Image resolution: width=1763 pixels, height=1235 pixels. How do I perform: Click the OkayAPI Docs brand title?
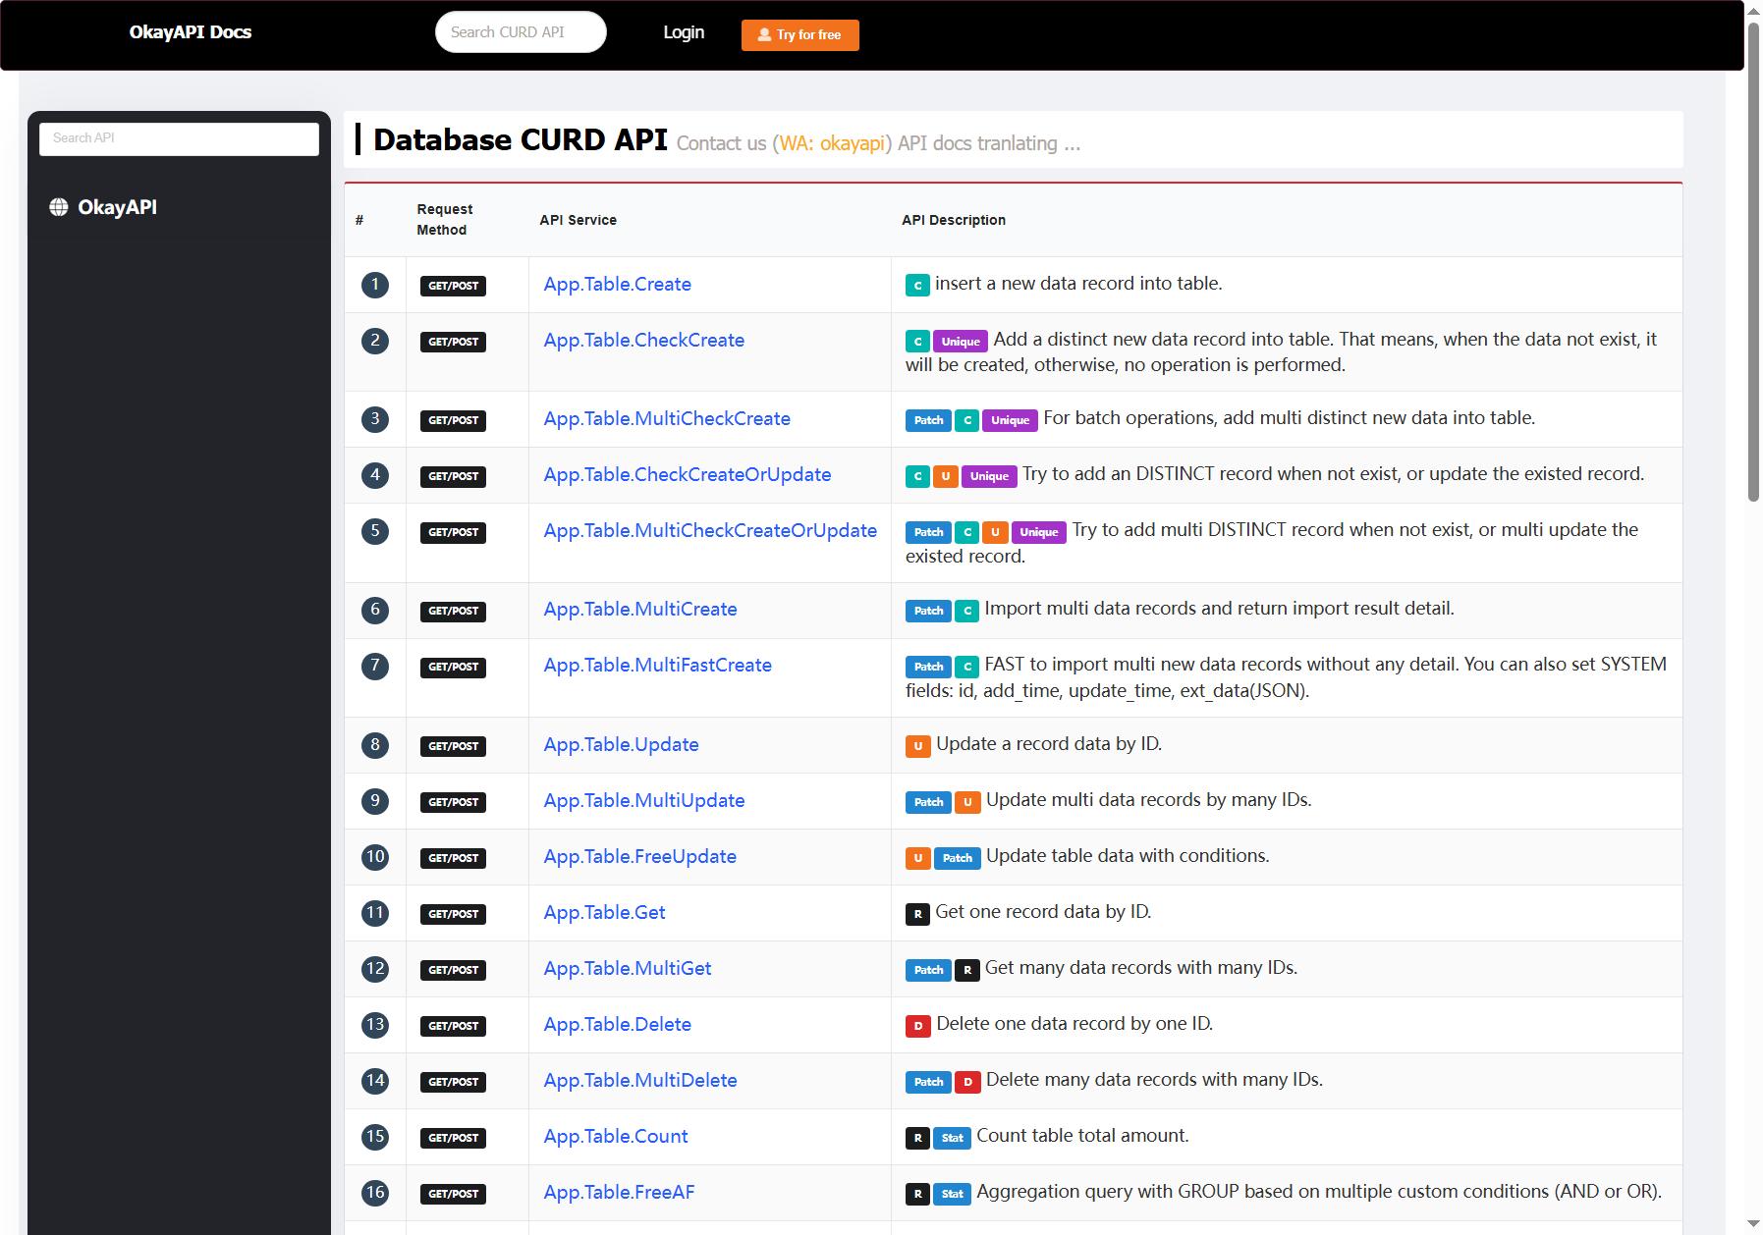tap(191, 32)
